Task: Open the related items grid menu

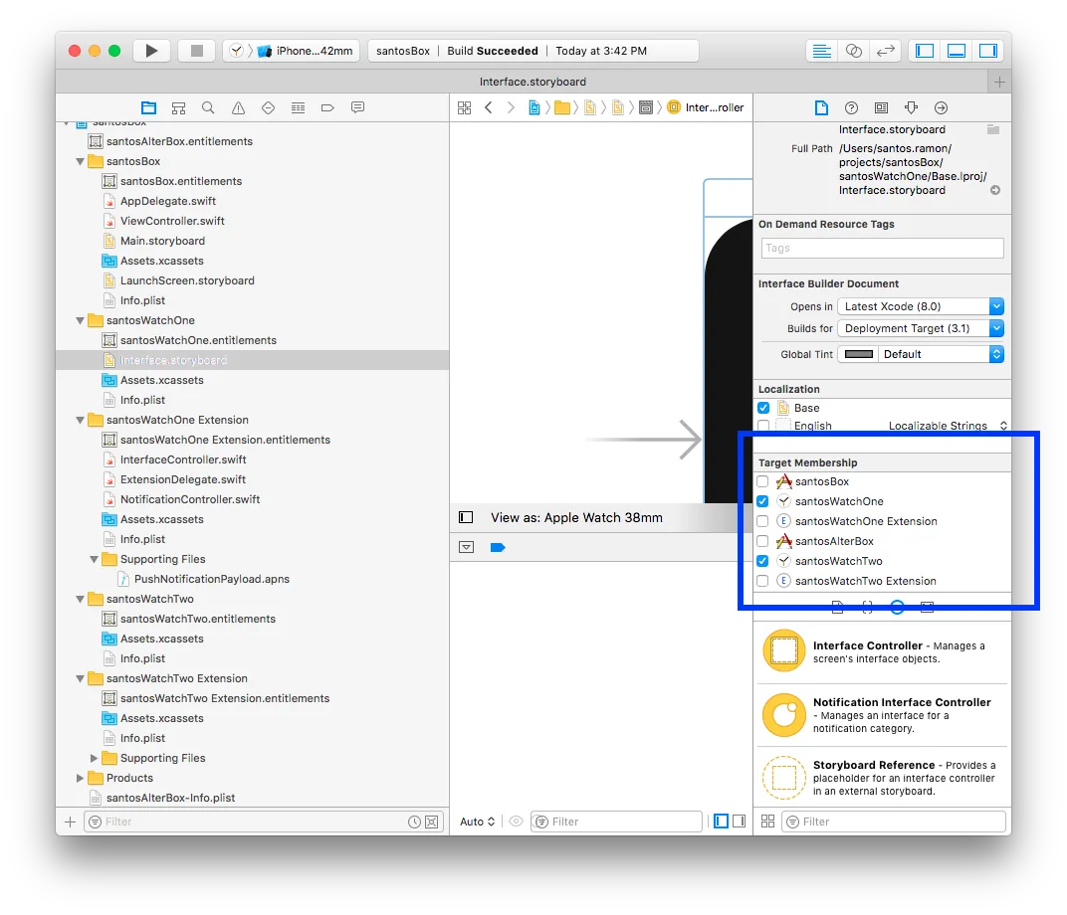Action: [x=464, y=107]
